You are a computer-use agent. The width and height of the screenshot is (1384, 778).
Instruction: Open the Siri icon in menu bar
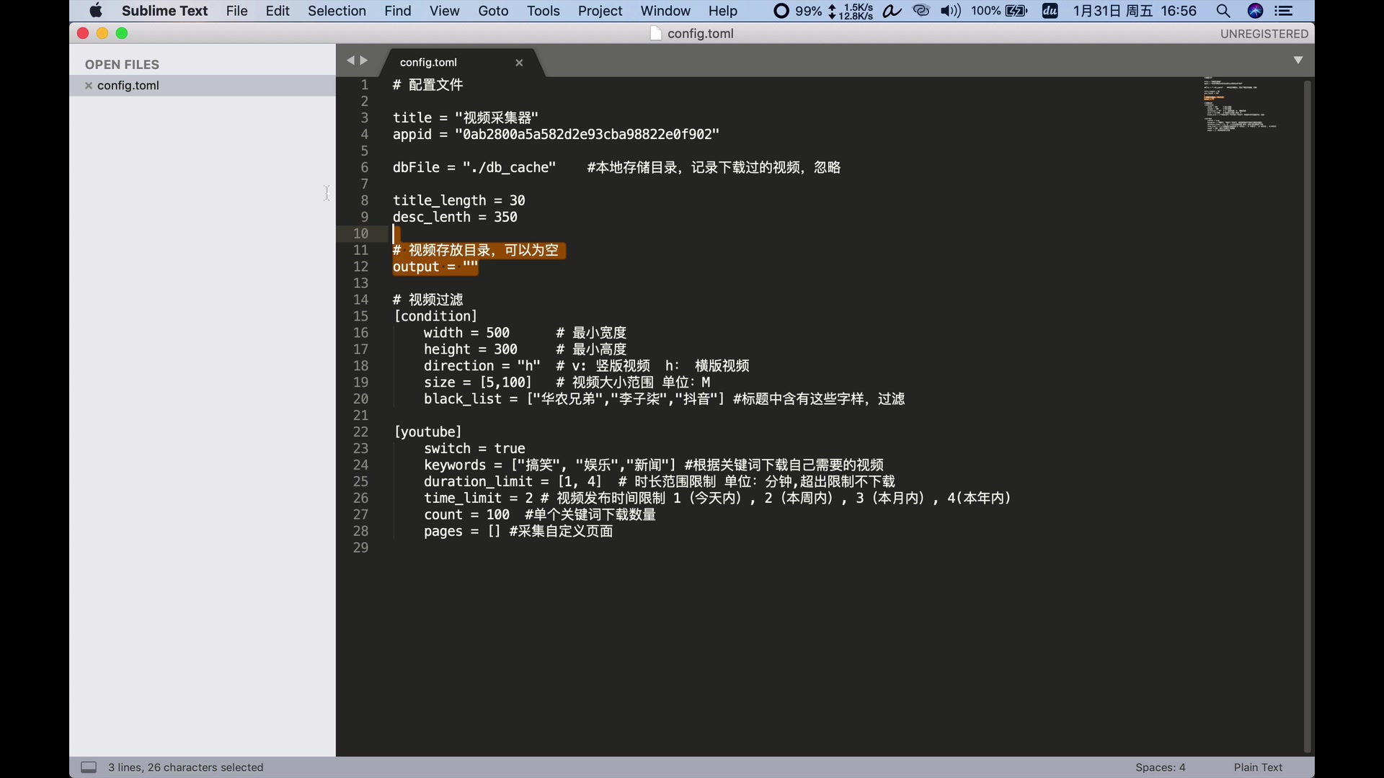(1255, 11)
